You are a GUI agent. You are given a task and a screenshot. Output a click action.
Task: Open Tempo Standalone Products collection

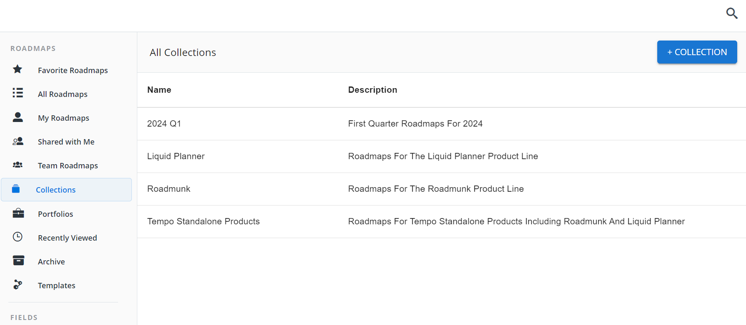(x=203, y=221)
